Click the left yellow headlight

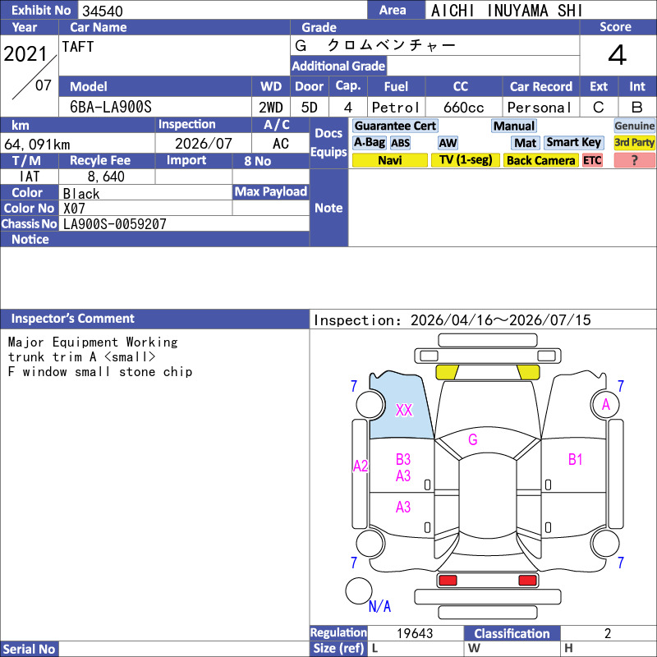pyautogui.click(x=447, y=372)
